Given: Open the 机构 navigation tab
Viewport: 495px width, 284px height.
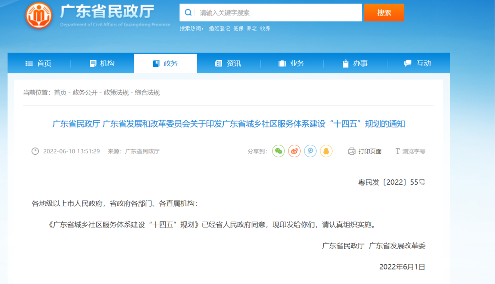Looking at the screenshot, I should (x=102, y=63).
